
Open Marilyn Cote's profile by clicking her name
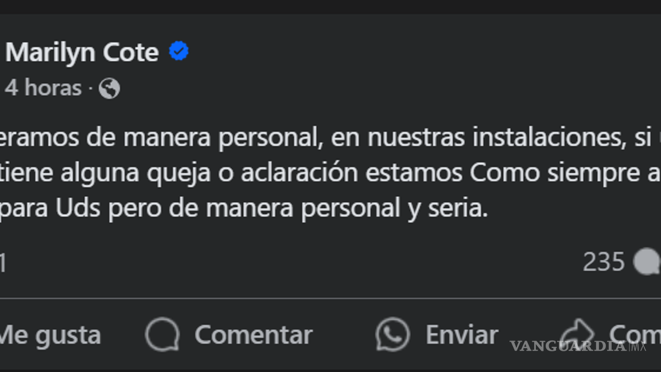tap(83, 51)
